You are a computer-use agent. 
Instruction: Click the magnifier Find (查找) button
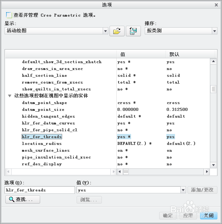click(23, 199)
